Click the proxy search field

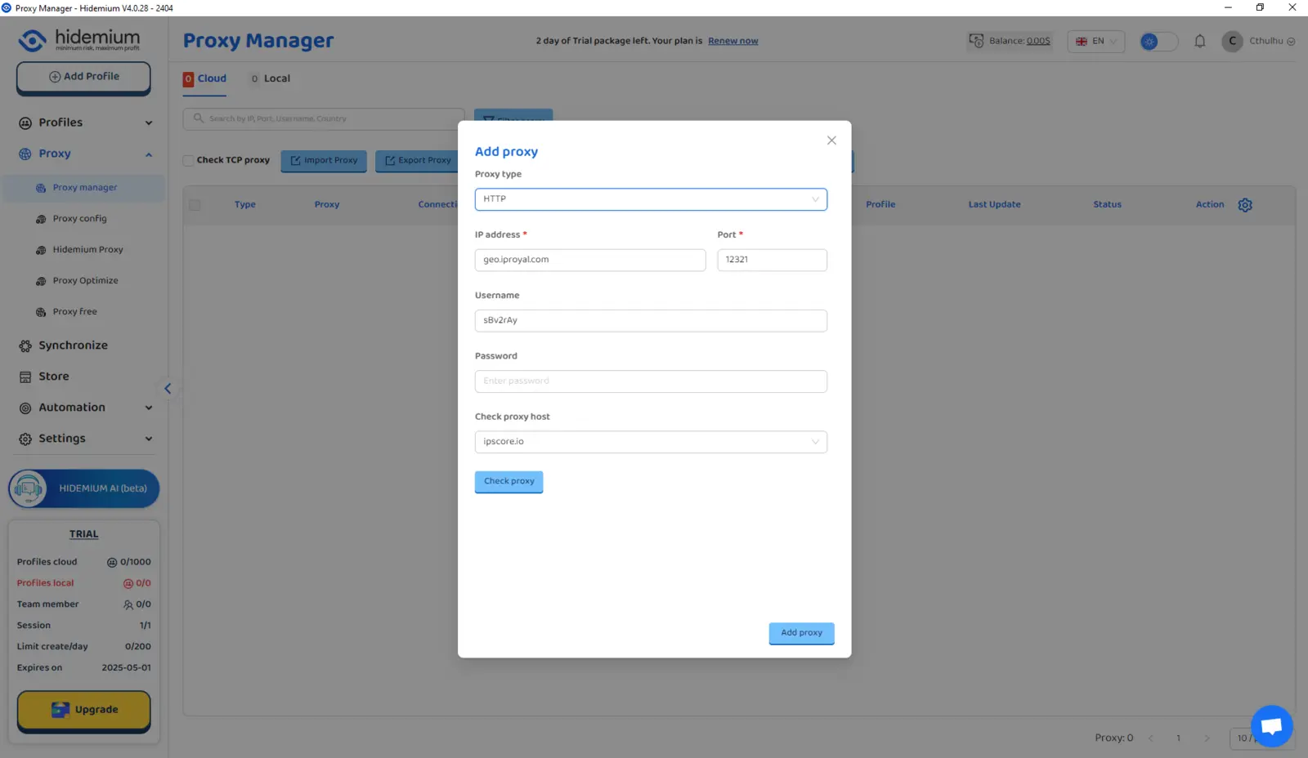coord(324,118)
